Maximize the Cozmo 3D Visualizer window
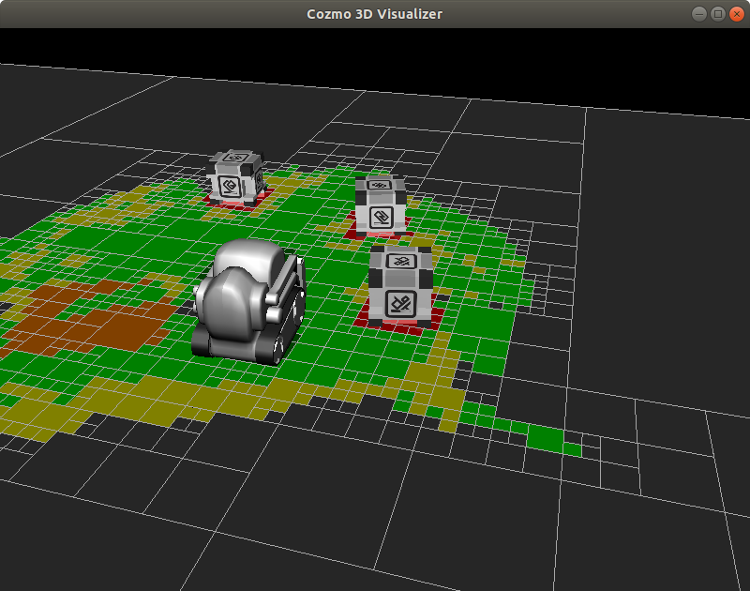Image resolution: width=750 pixels, height=591 pixels. tap(718, 14)
